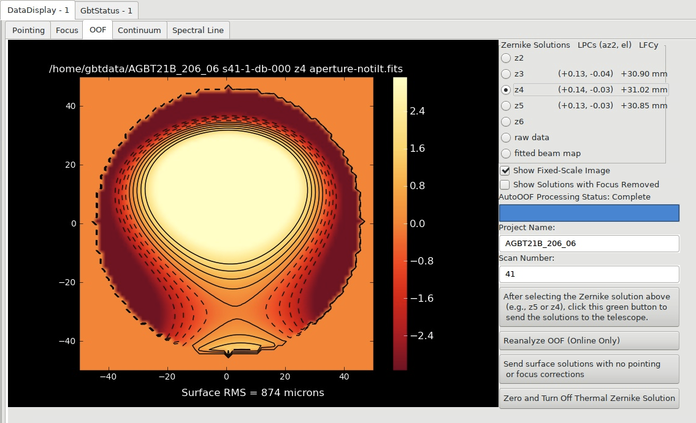Click the colorbar scale beside the aperture map
696x423 pixels.
pyautogui.click(x=400, y=223)
